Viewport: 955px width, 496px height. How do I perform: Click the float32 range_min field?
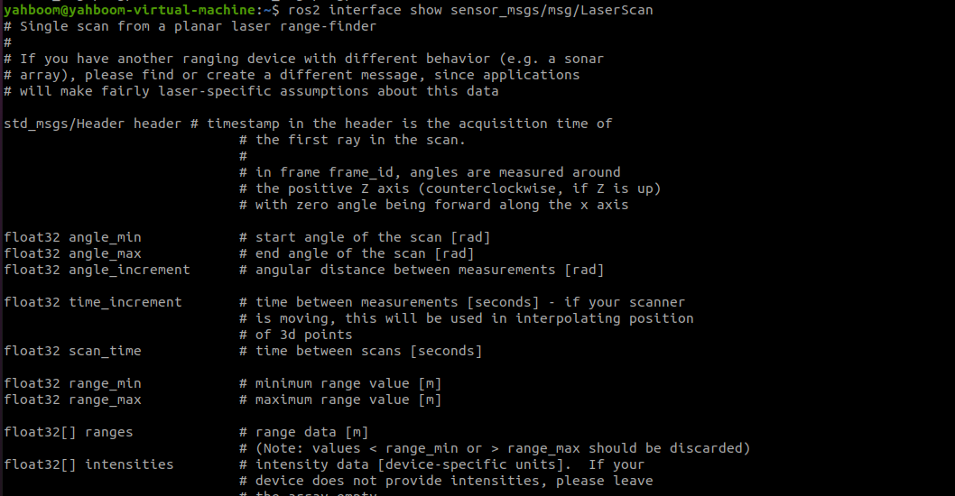[x=73, y=383]
